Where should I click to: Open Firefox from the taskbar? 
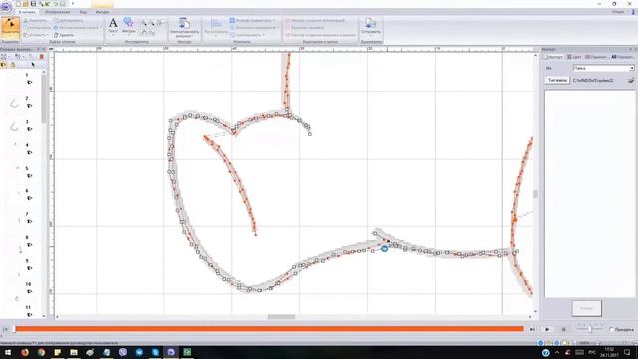click(25, 352)
